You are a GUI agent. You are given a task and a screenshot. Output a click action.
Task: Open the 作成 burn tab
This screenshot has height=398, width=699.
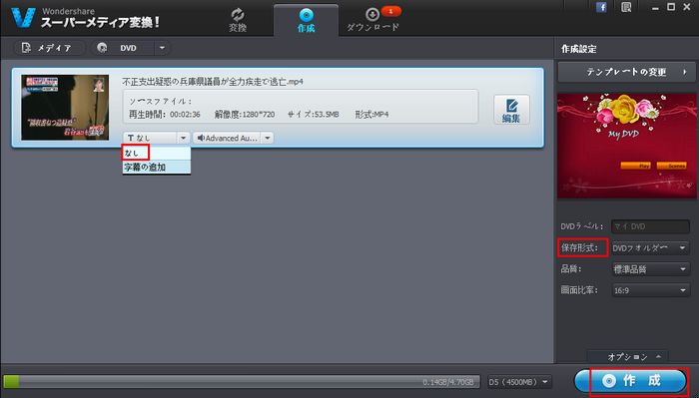pyautogui.click(x=306, y=21)
